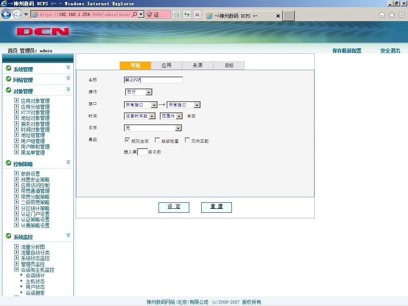408x306 pixels.
Task: Click the browser address bar URL
Action: tap(84, 14)
